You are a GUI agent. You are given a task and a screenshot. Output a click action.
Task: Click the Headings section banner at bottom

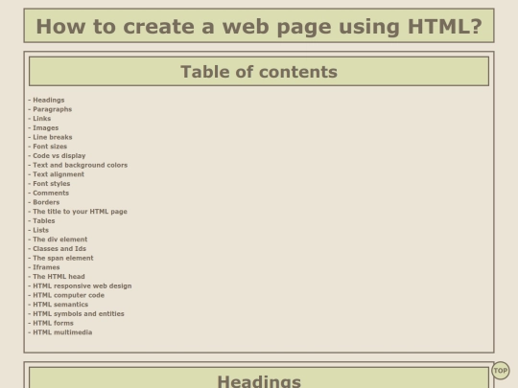259,377
